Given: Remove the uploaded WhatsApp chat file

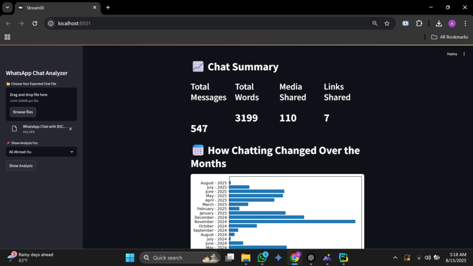Looking at the screenshot, I should click(71, 129).
